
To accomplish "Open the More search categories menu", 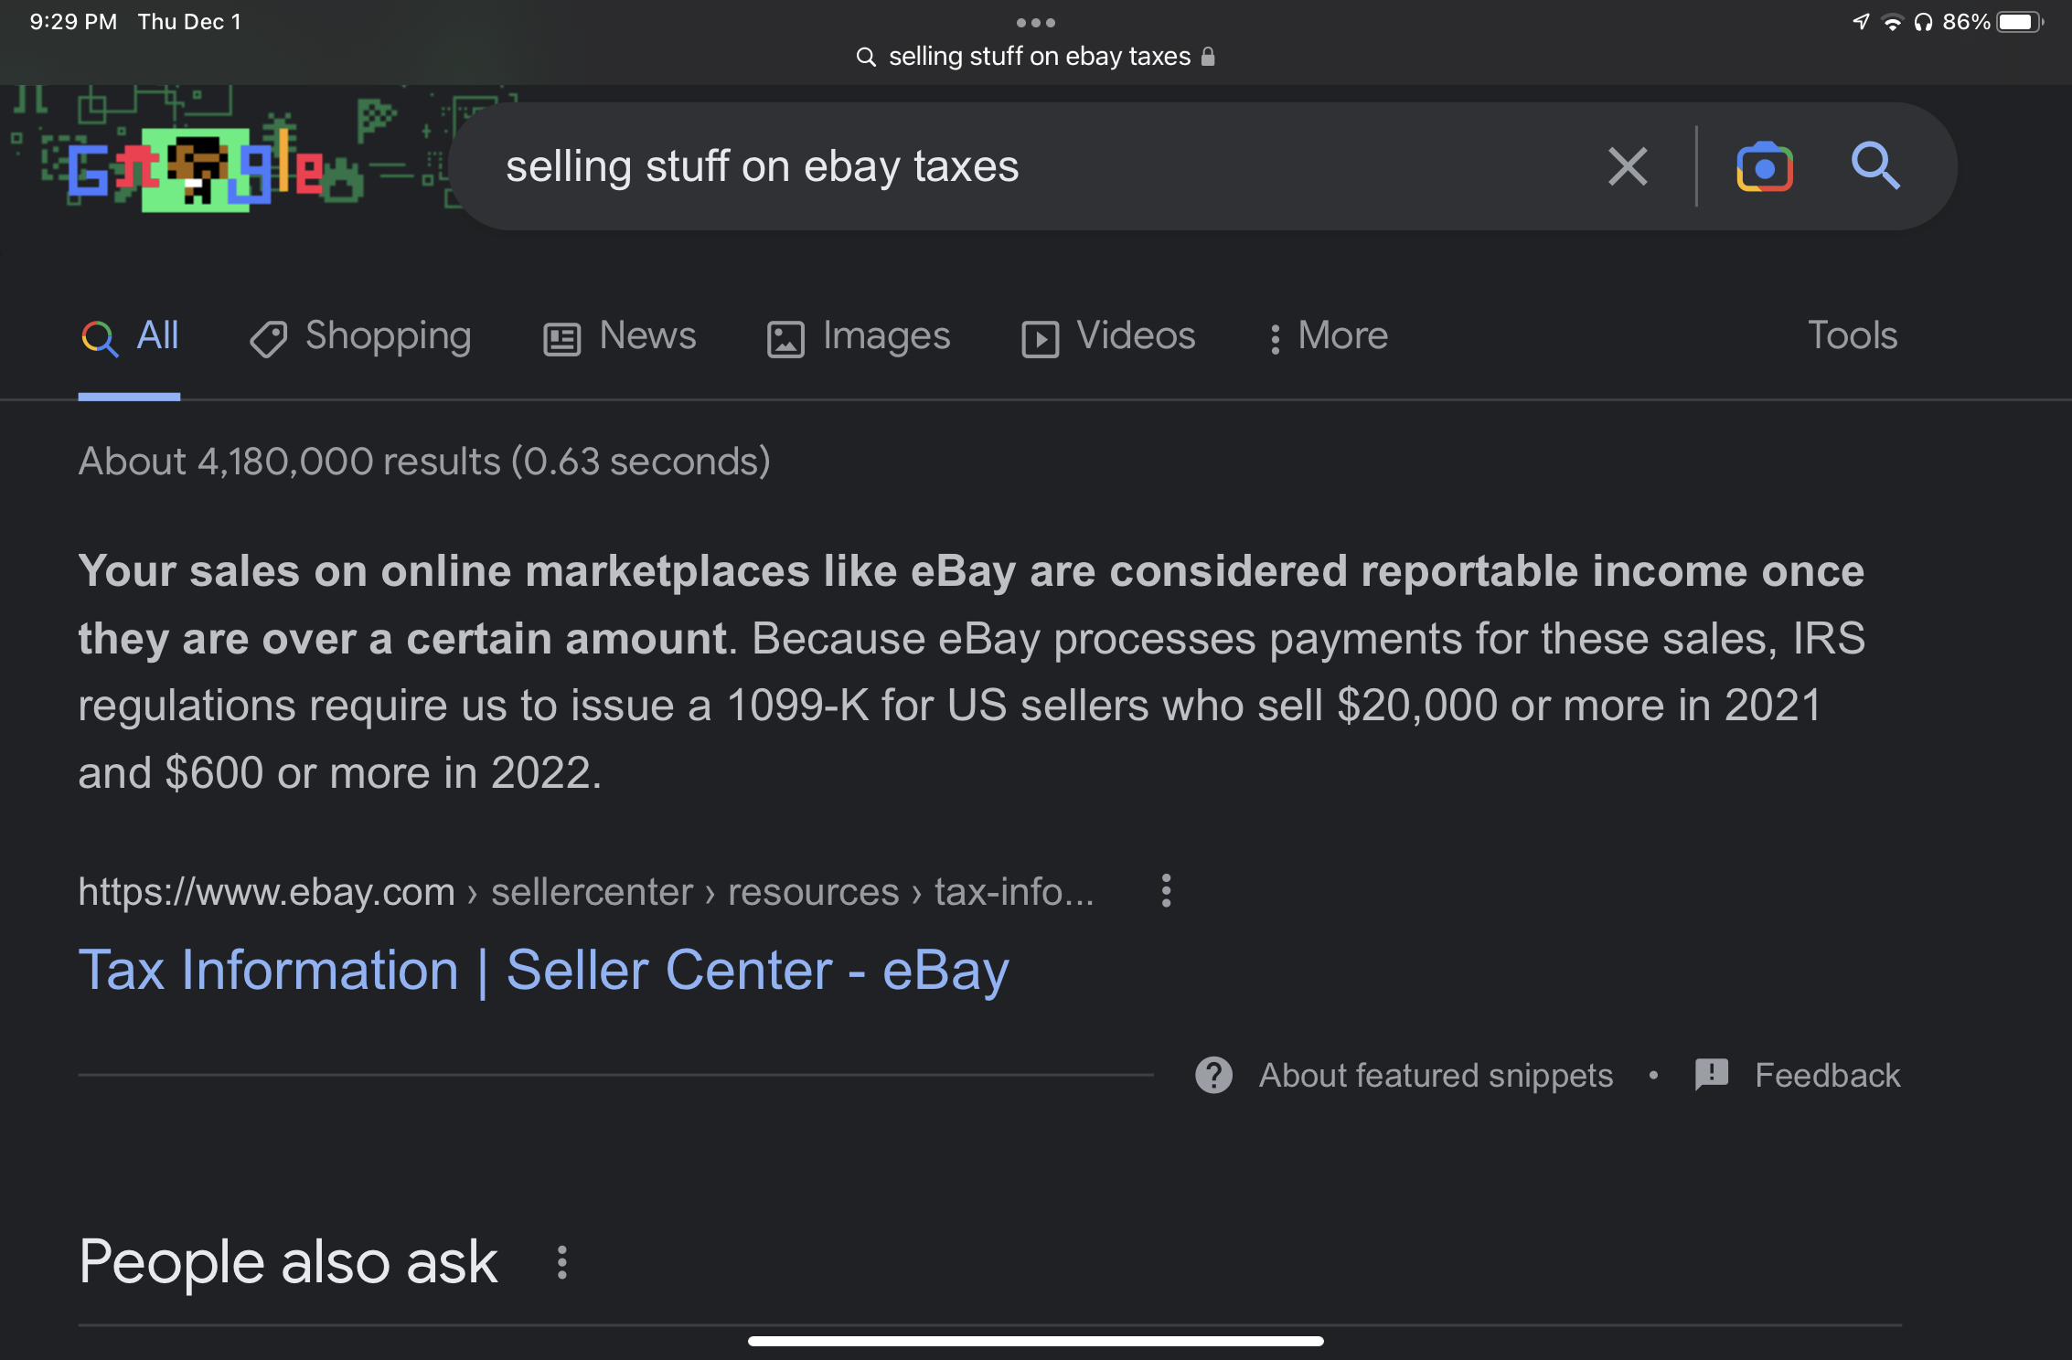I will point(1328,336).
